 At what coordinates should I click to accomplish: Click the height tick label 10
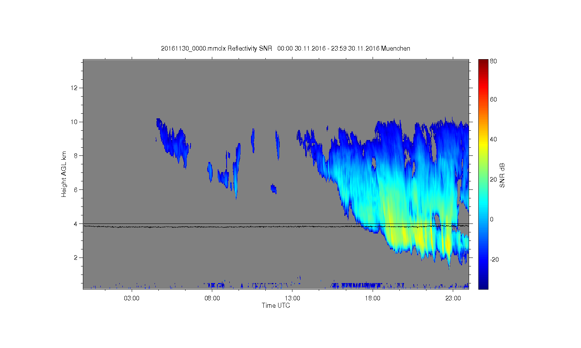pyautogui.click(x=74, y=122)
